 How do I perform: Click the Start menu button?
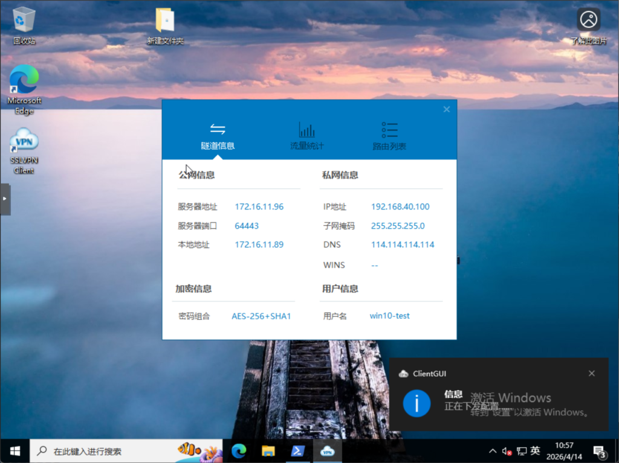click(14, 450)
